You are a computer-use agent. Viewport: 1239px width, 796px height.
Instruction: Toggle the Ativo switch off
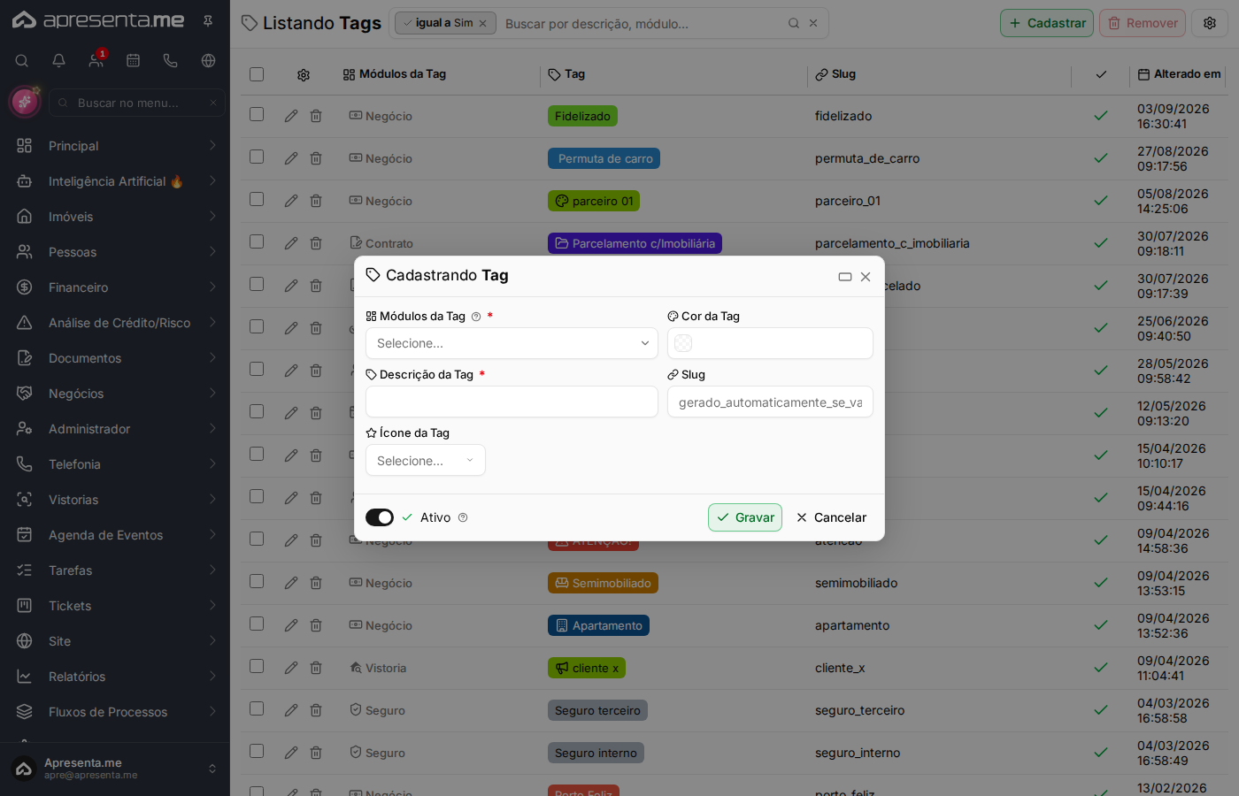pos(380,517)
